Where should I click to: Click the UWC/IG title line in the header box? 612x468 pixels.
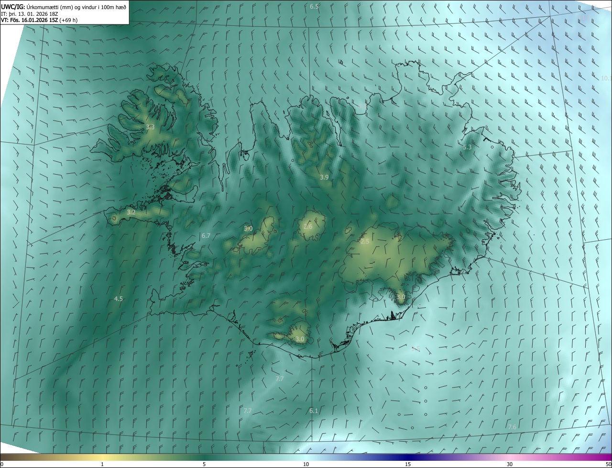point(64,7)
